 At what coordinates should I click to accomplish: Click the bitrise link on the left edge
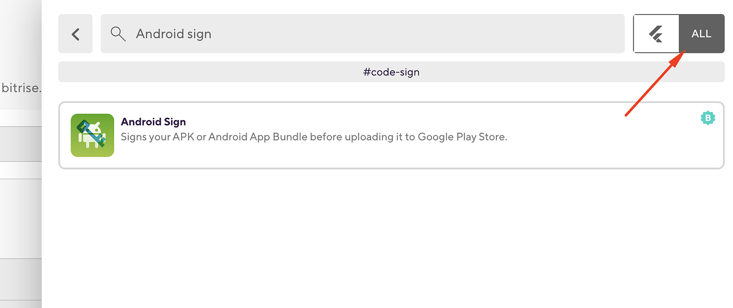[x=21, y=88]
